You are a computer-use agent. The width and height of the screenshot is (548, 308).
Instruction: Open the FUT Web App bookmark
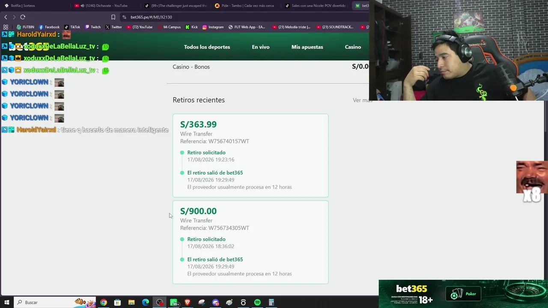pyautogui.click(x=247, y=27)
